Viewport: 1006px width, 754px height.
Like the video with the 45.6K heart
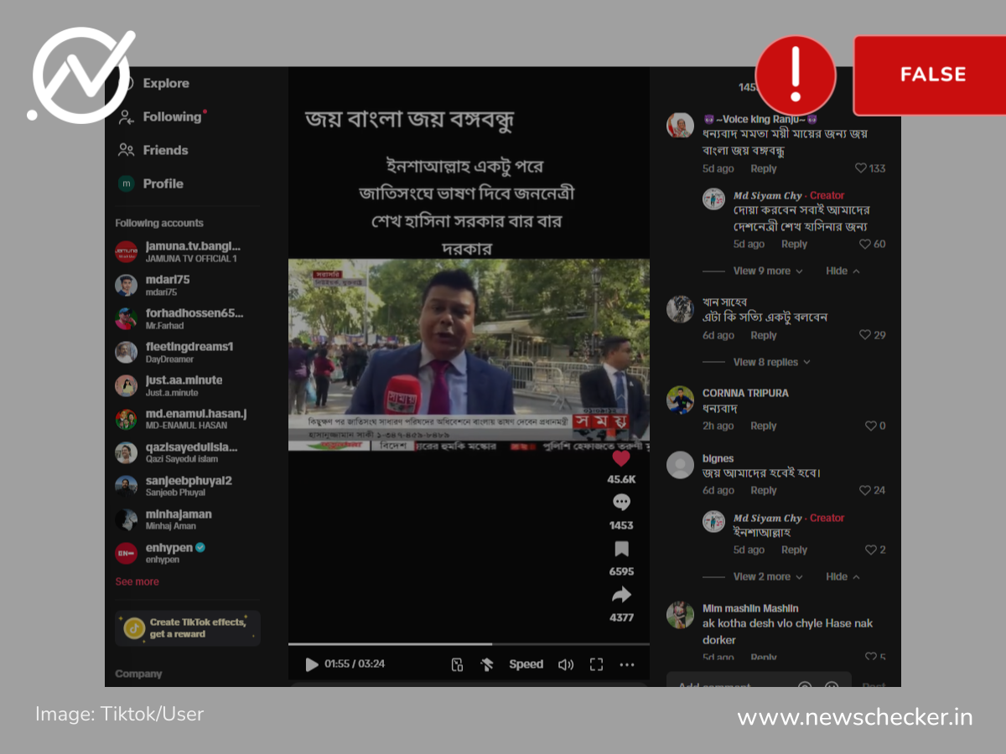[x=621, y=458]
